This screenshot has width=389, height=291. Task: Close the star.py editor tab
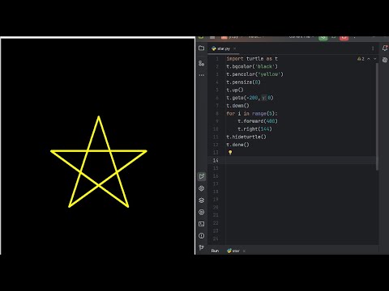[235, 48]
